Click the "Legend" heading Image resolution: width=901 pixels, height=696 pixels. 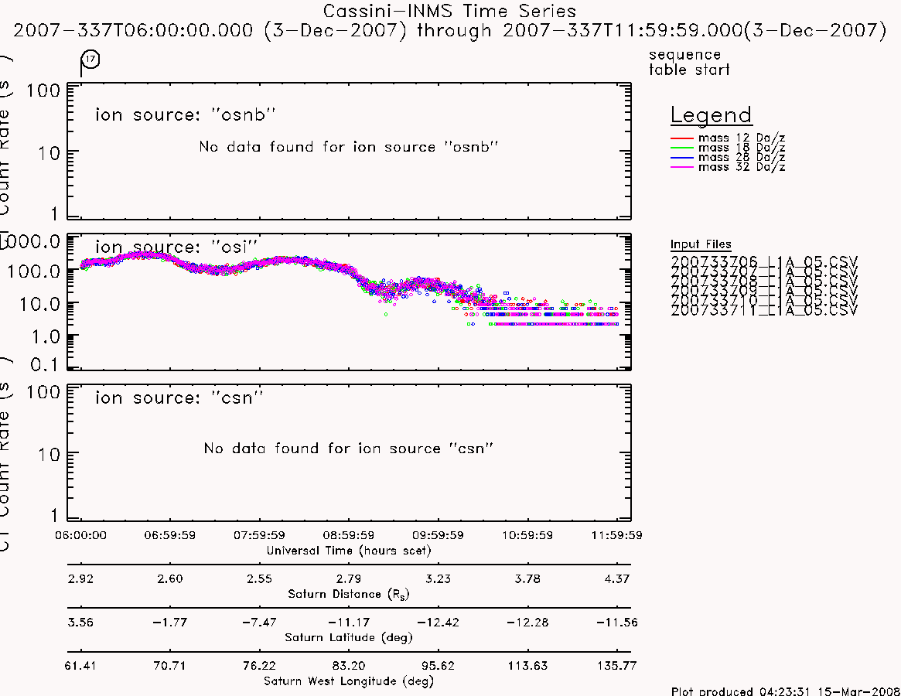[x=711, y=115]
